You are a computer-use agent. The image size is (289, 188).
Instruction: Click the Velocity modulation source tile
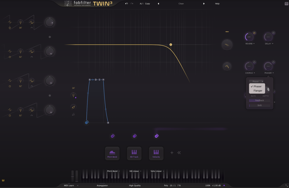[x=156, y=154]
